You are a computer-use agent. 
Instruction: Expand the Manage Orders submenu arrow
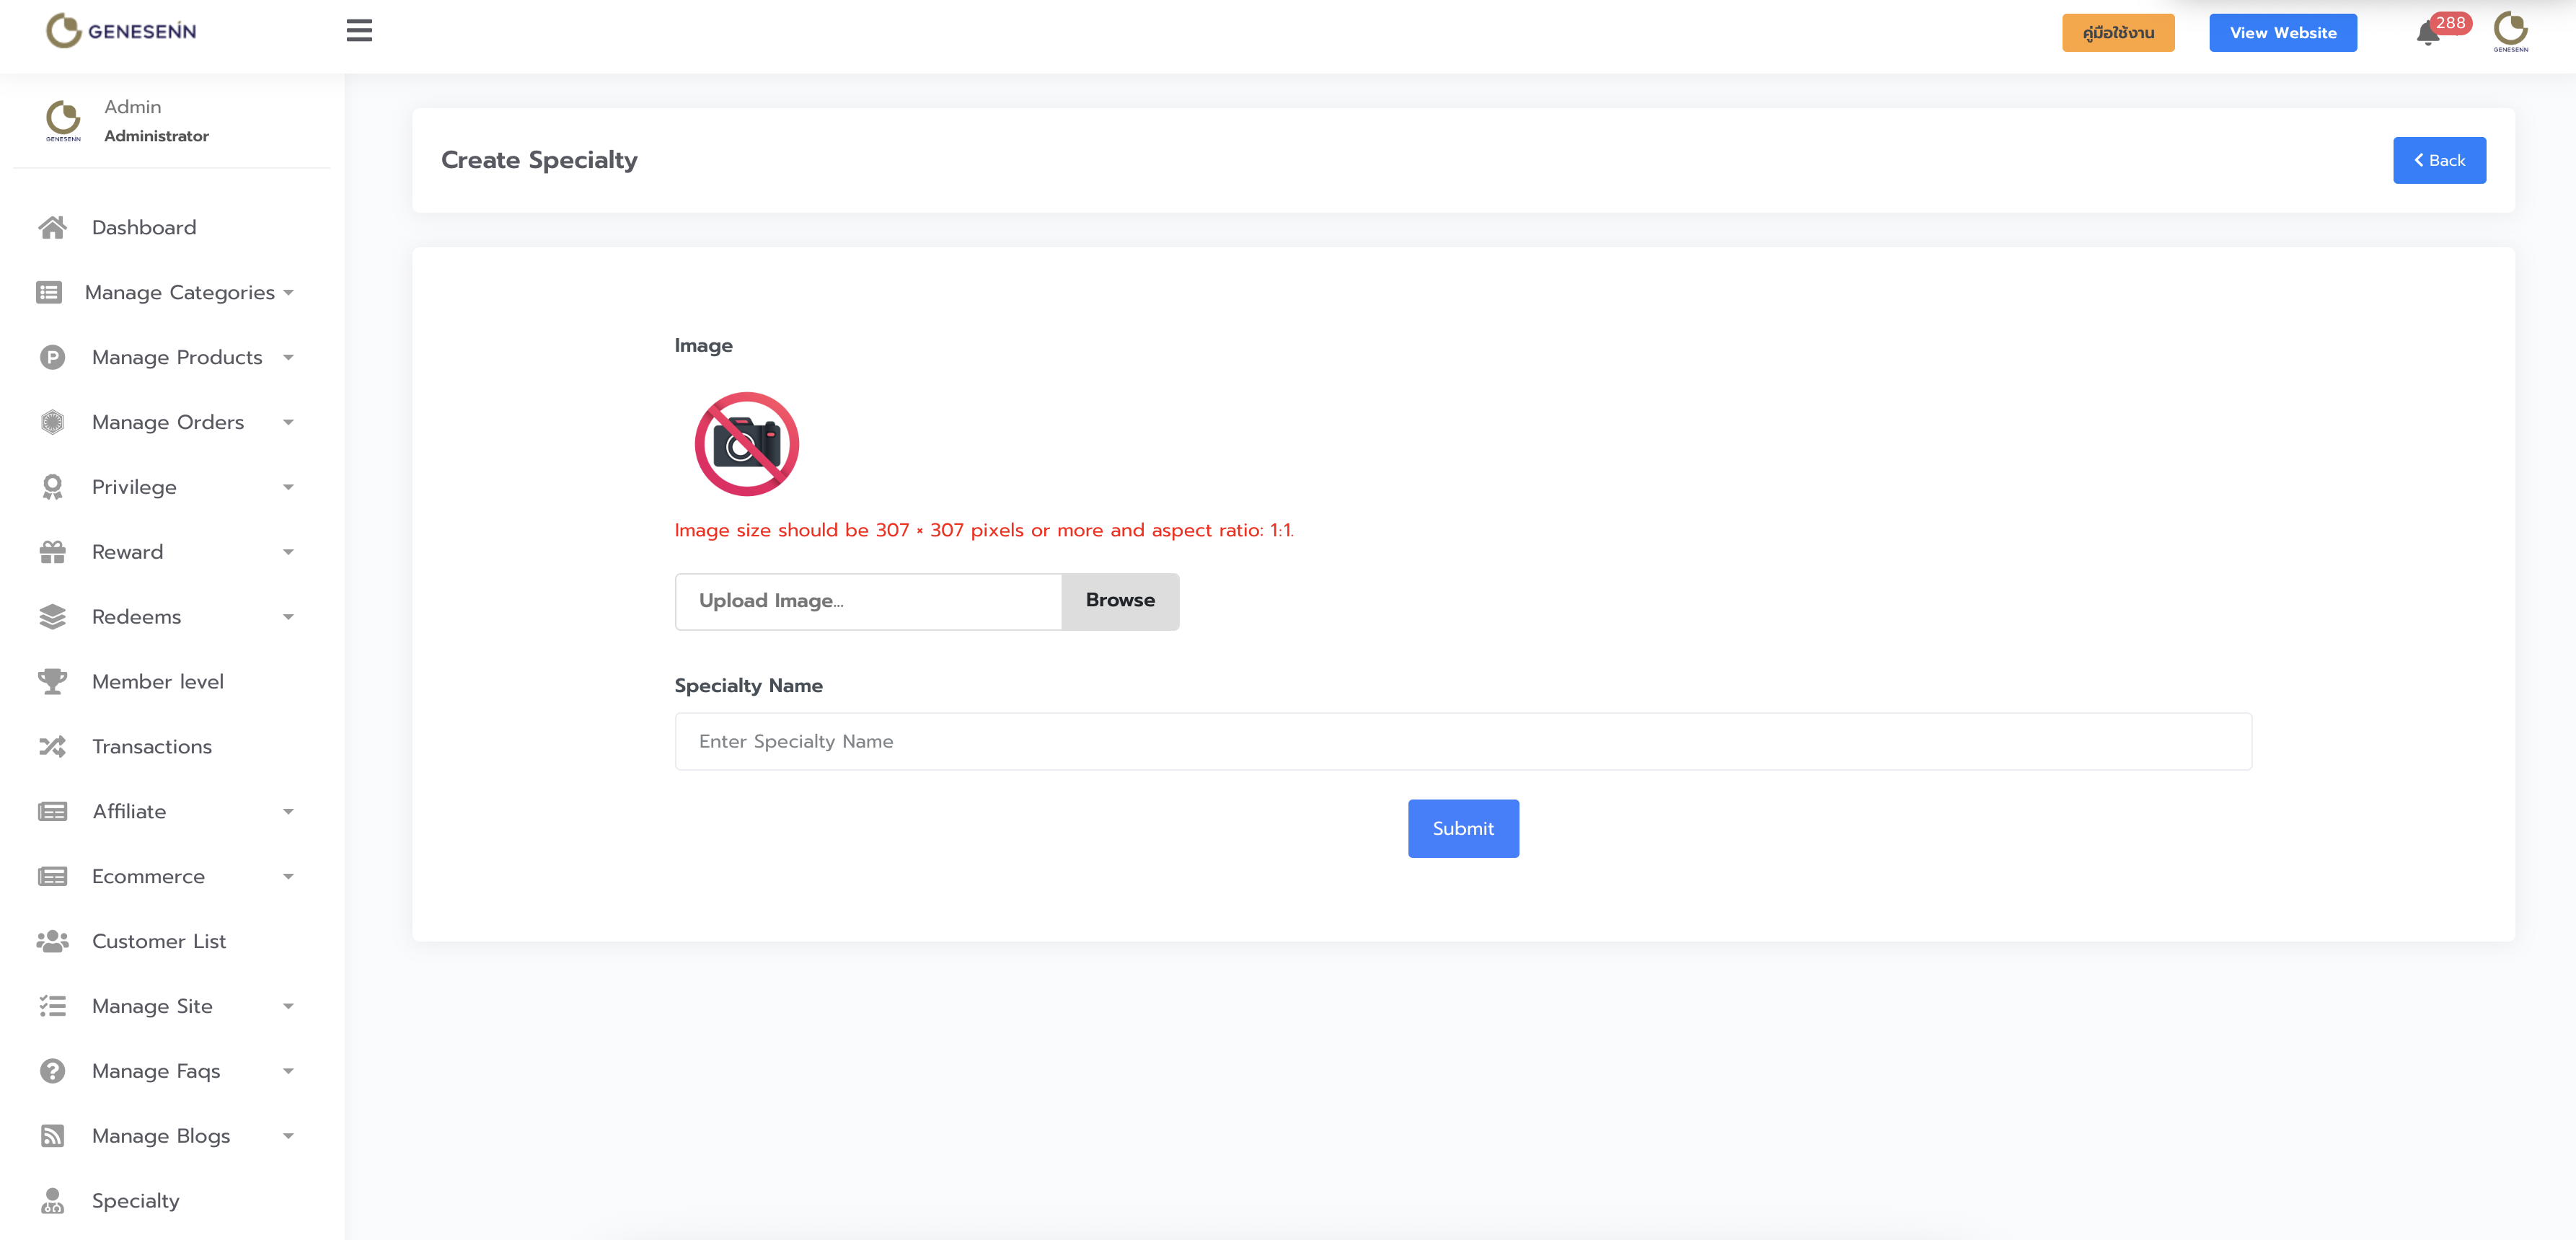(x=288, y=423)
